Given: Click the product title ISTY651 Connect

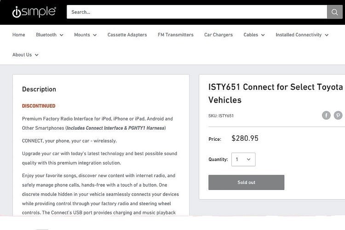Looking at the screenshot, I should (276, 93).
